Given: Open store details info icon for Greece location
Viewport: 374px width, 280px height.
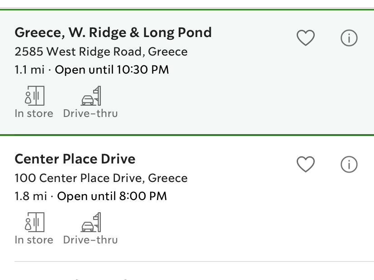Looking at the screenshot, I should coord(348,38).
